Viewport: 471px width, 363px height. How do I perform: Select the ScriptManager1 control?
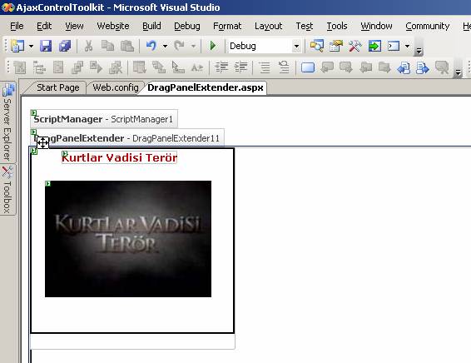point(104,119)
